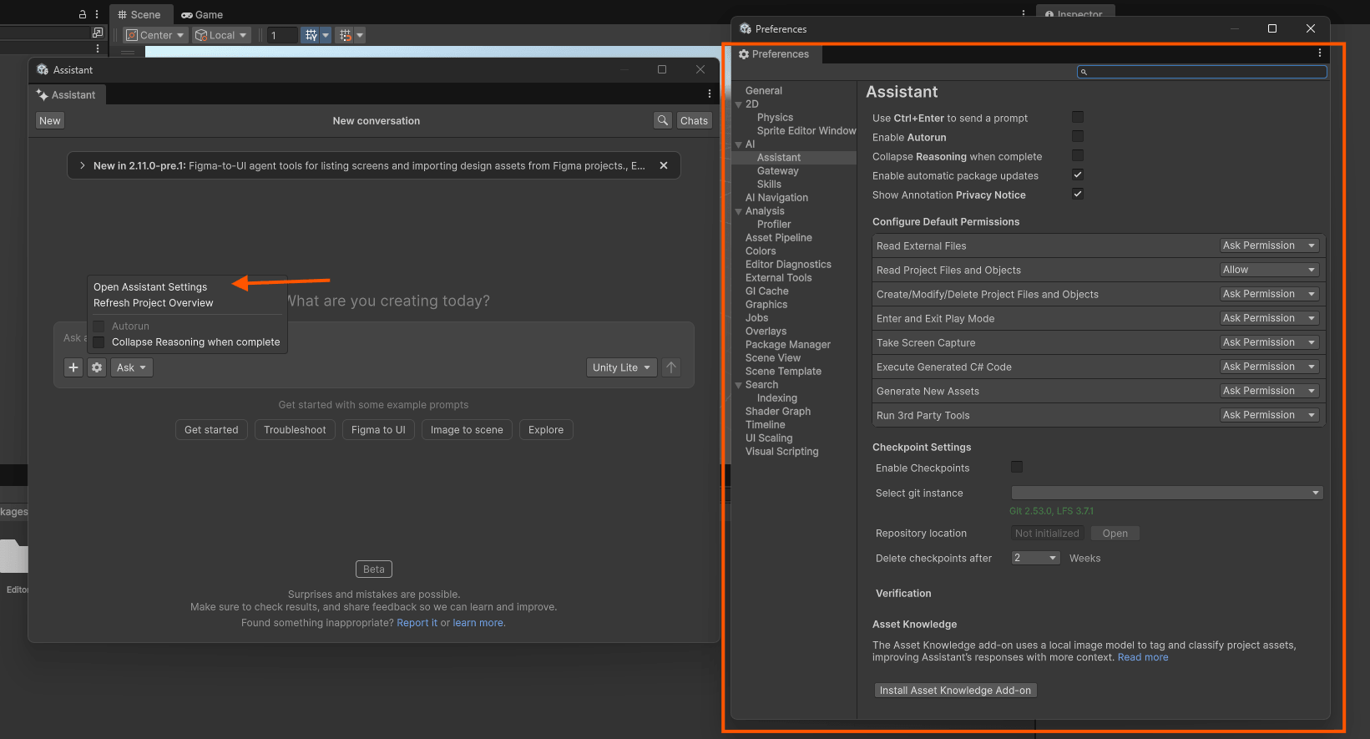Focus the Preferences search field

[1201, 72]
